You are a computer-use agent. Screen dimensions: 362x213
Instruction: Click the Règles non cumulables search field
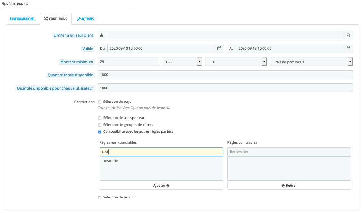pyautogui.click(x=161, y=152)
